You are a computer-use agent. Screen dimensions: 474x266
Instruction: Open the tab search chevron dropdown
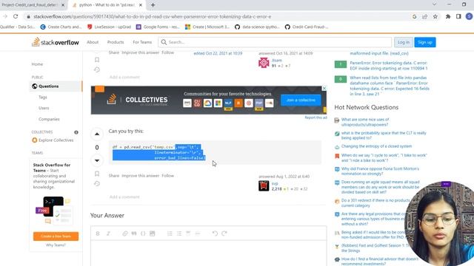pyautogui.click(x=434, y=4)
